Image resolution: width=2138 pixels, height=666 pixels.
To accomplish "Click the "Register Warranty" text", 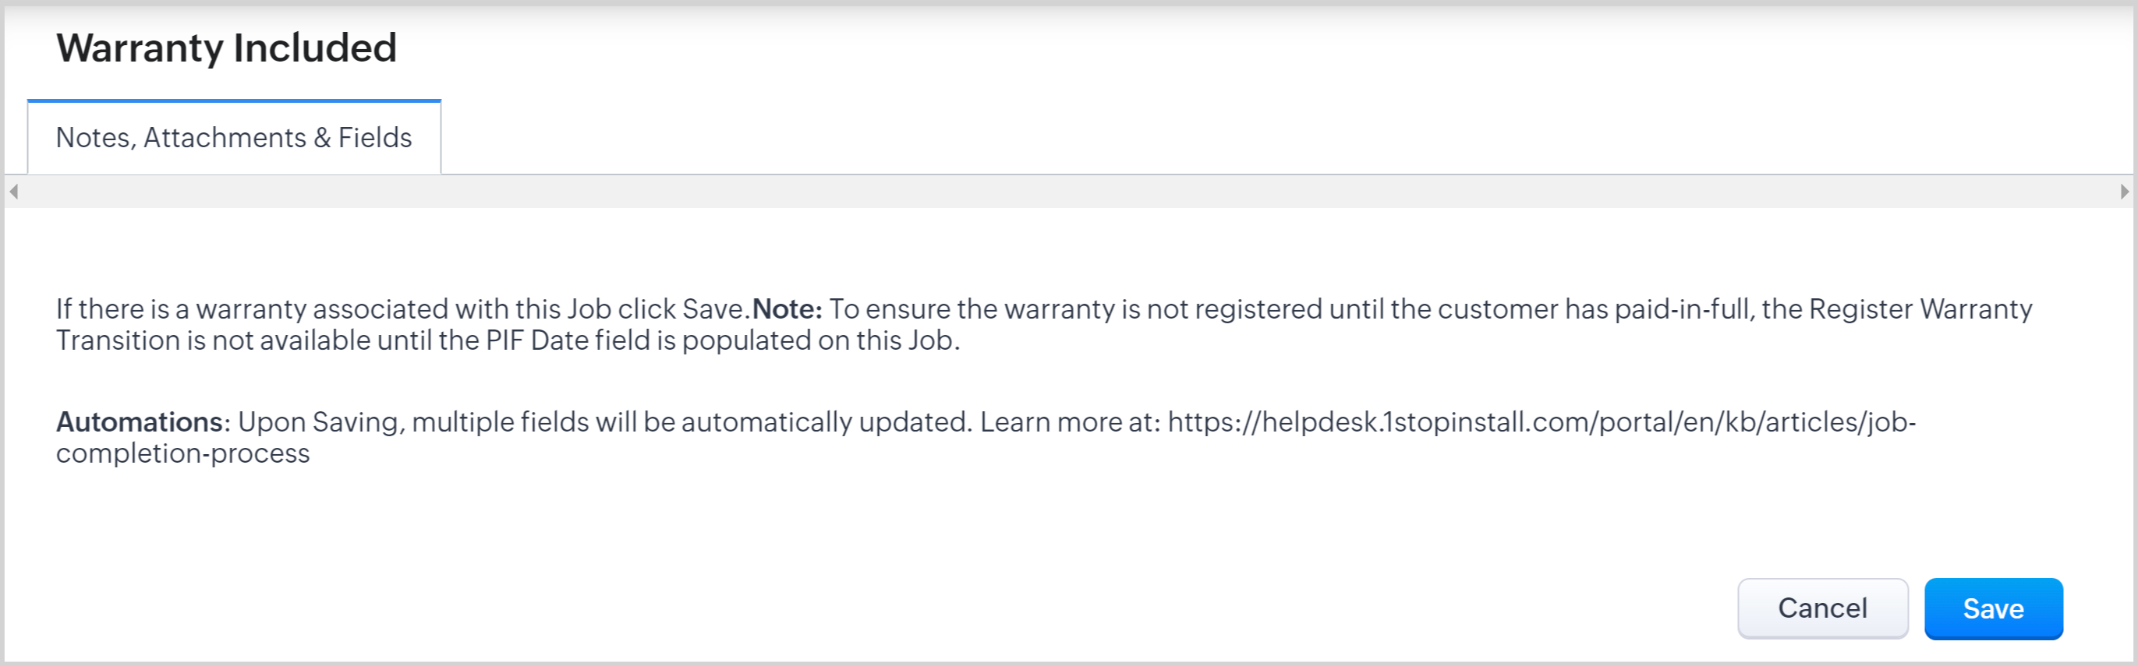I will tap(1920, 309).
